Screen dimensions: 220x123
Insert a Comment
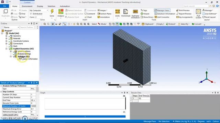pos(90,14)
